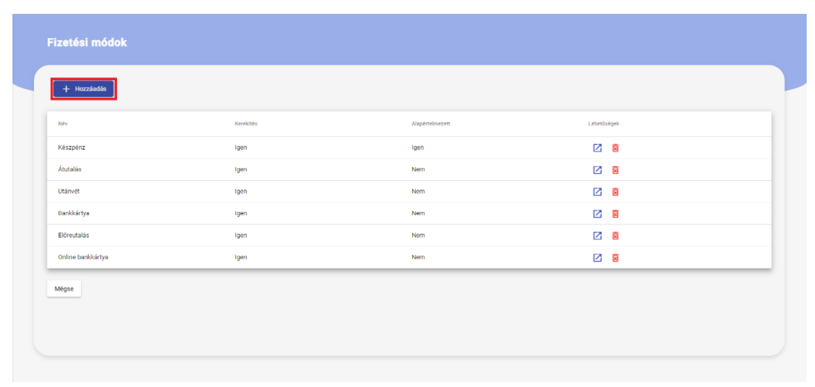
Task: Click Nem under Alapértelmezett for Online bankkártya
Action: tap(418, 257)
